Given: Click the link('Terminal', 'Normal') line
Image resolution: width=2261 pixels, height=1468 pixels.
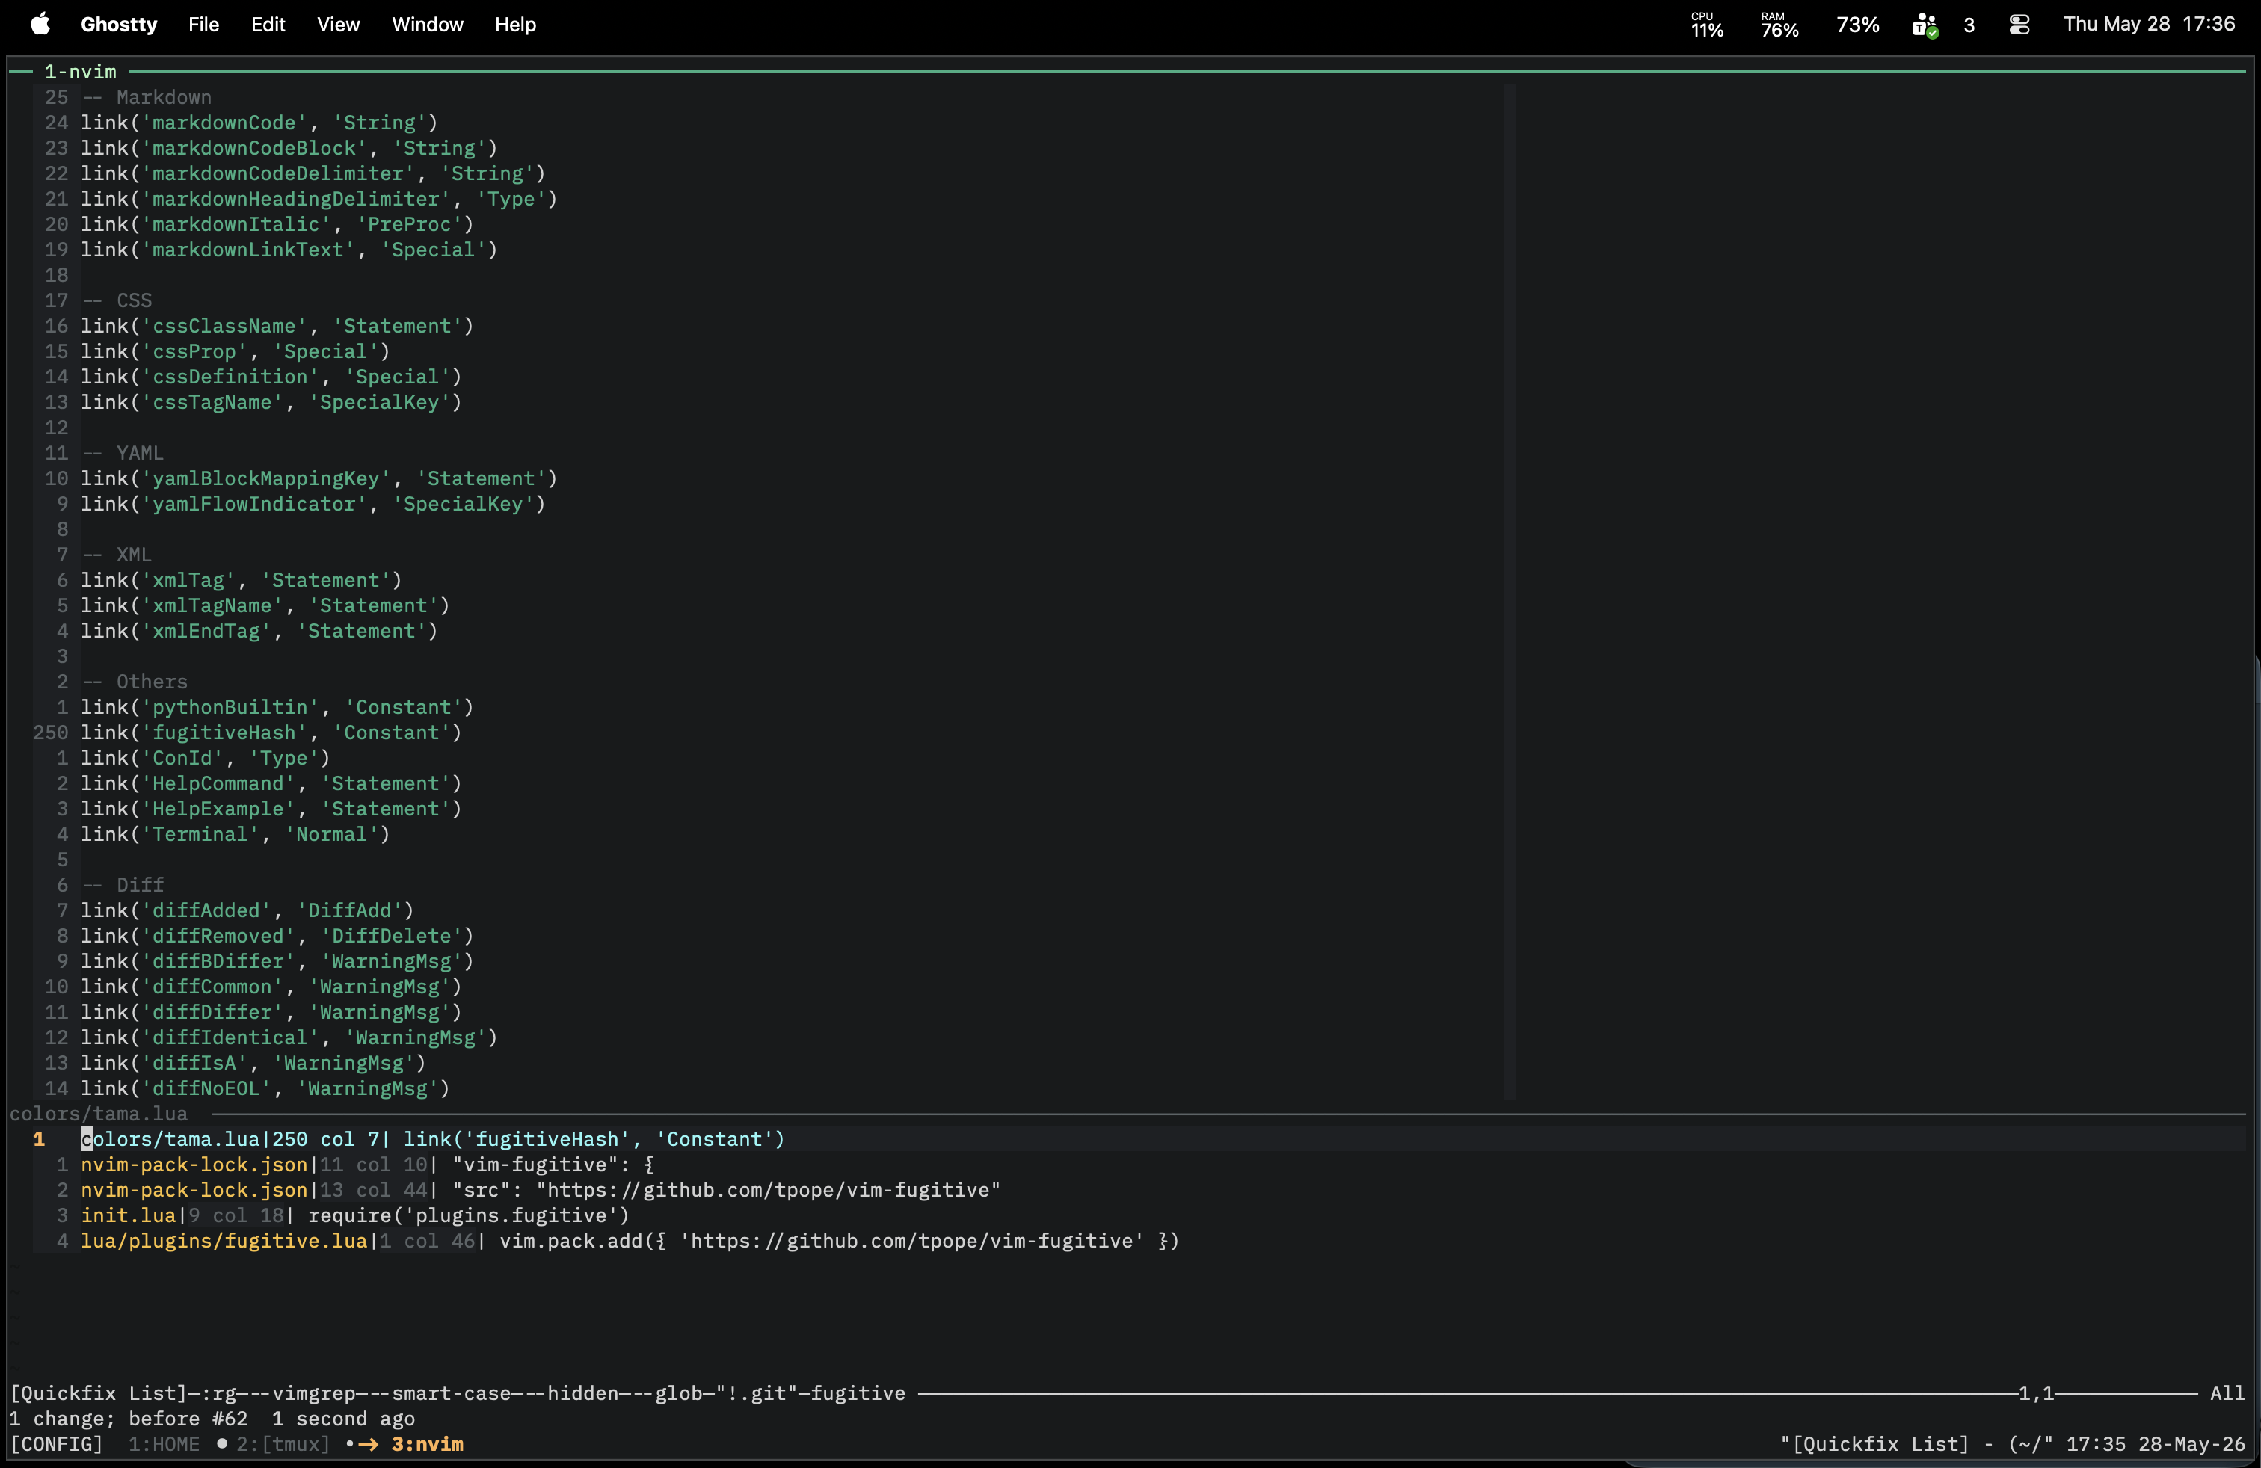Looking at the screenshot, I should pyautogui.click(x=236, y=835).
